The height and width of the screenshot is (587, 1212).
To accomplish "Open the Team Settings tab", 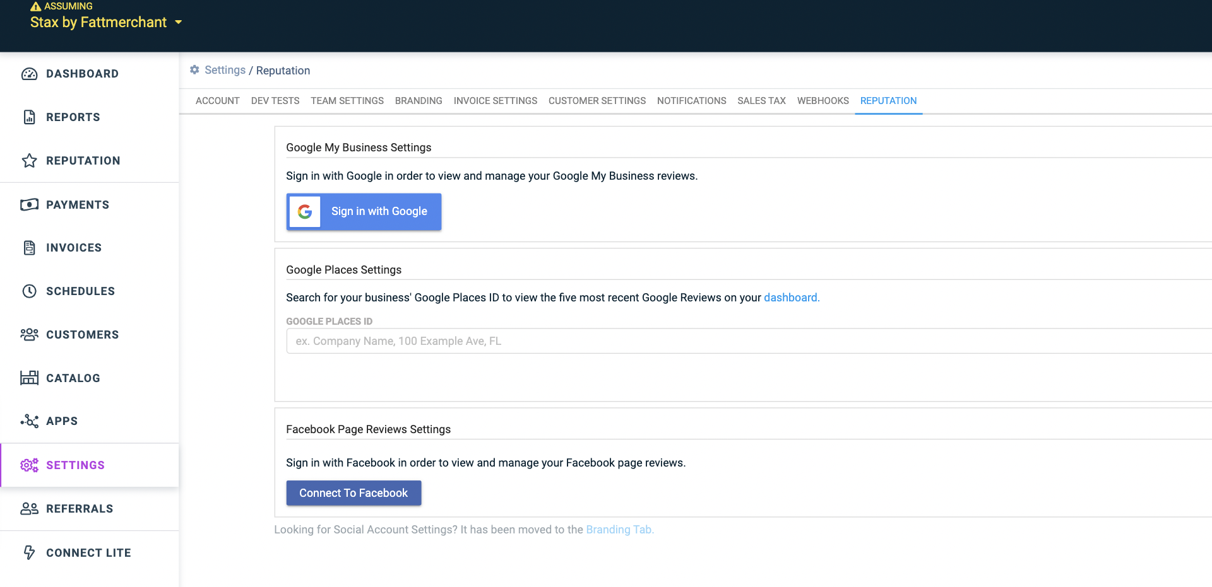I will point(347,101).
